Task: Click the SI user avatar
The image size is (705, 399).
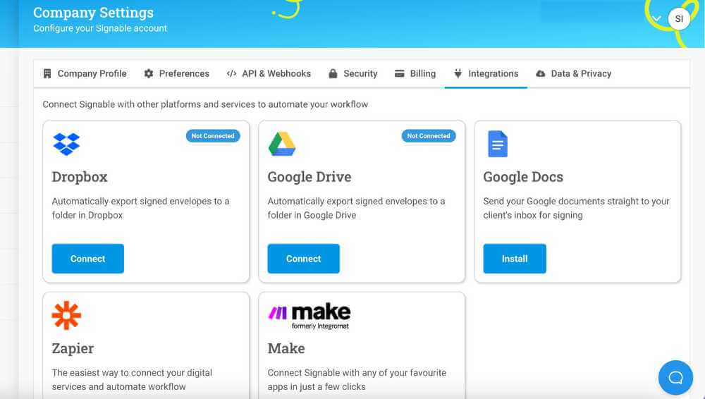Action: tap(679, 19)
